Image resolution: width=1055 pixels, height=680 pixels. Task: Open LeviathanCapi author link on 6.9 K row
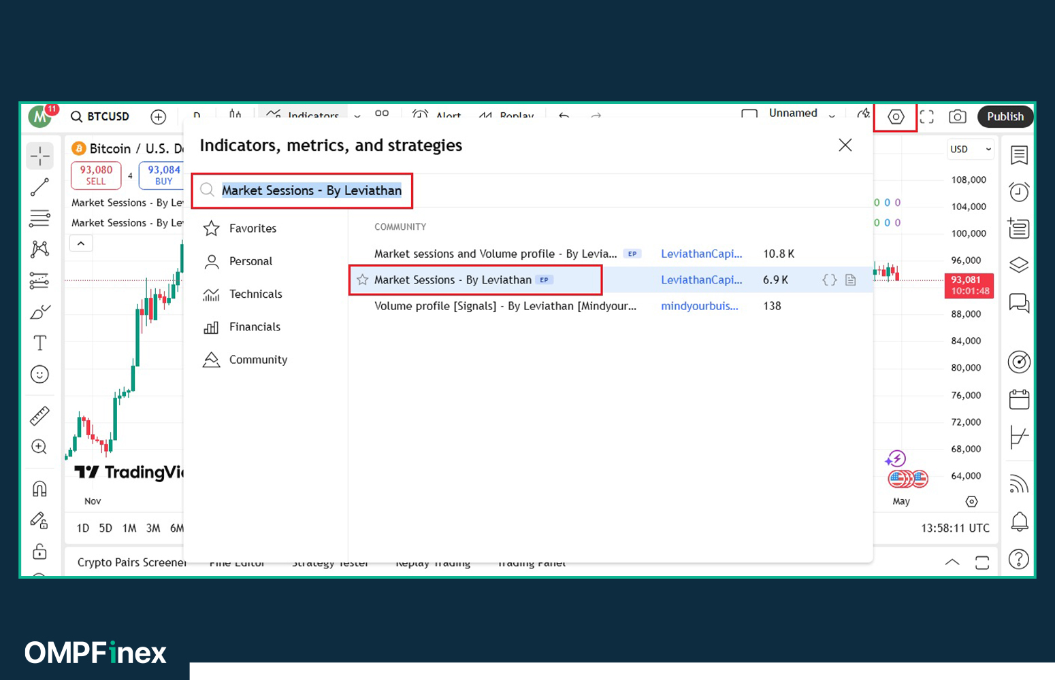[x=701, y=279]
